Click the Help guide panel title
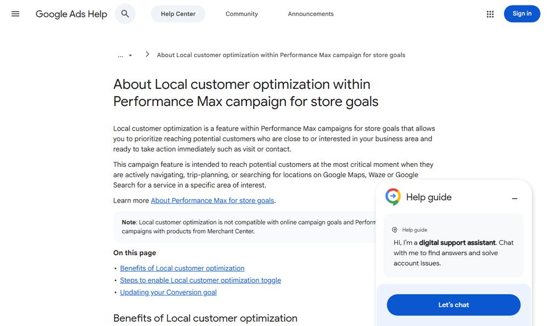549x326 pixels. (429, 197)
